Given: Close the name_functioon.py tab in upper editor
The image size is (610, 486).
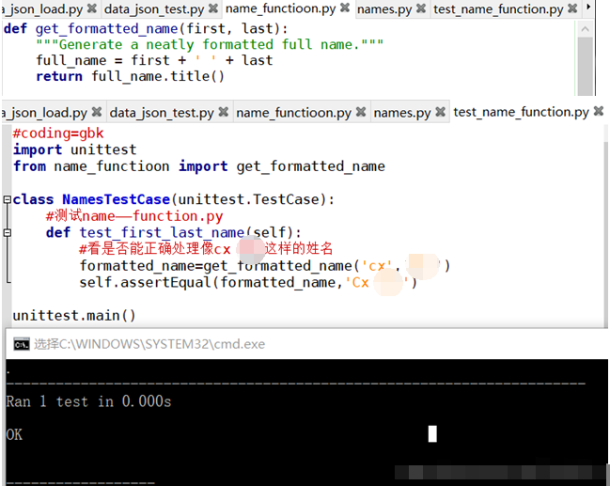Looking at the screenshot, I should [345, 8].
